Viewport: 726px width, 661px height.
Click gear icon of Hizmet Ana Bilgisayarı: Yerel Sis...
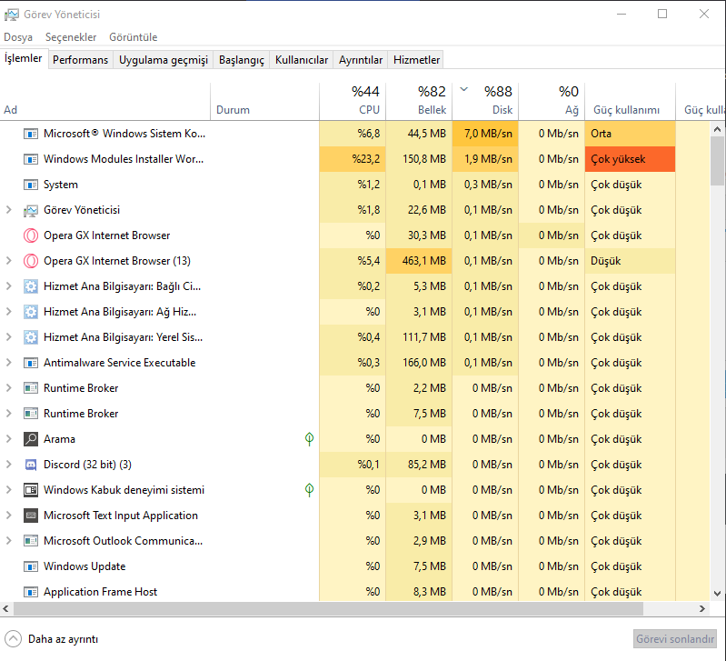click(31, 337)
